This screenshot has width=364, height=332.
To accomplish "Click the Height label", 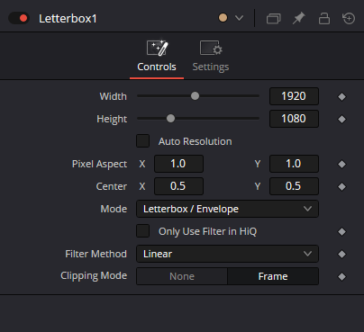I will [x=112, y=119].
